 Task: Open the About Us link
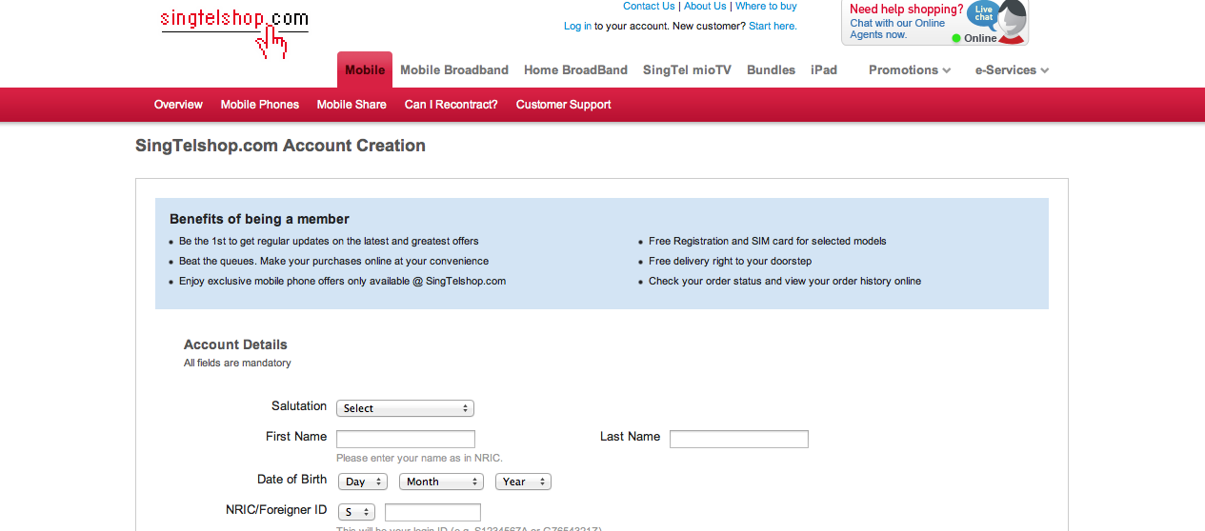point(705,6)
